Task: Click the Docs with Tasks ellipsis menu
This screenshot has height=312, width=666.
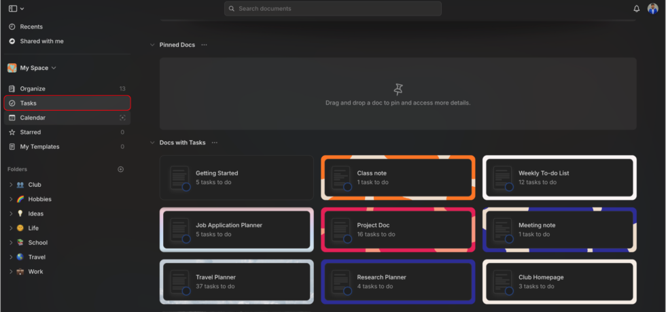Action: pyautogui.click(x=215, y=143)
